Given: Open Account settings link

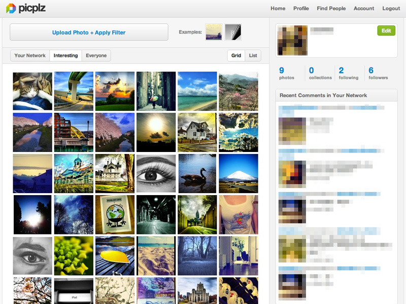Looking at the screenshot, I should [x=364, y=8].
